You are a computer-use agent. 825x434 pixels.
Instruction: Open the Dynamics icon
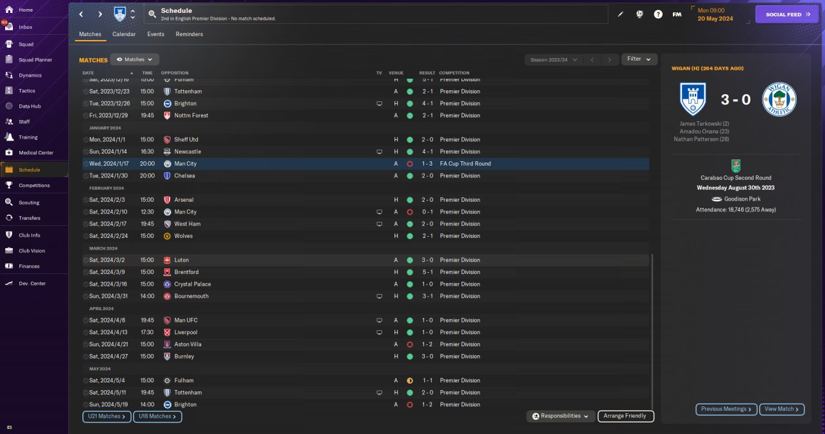(9, 75)
